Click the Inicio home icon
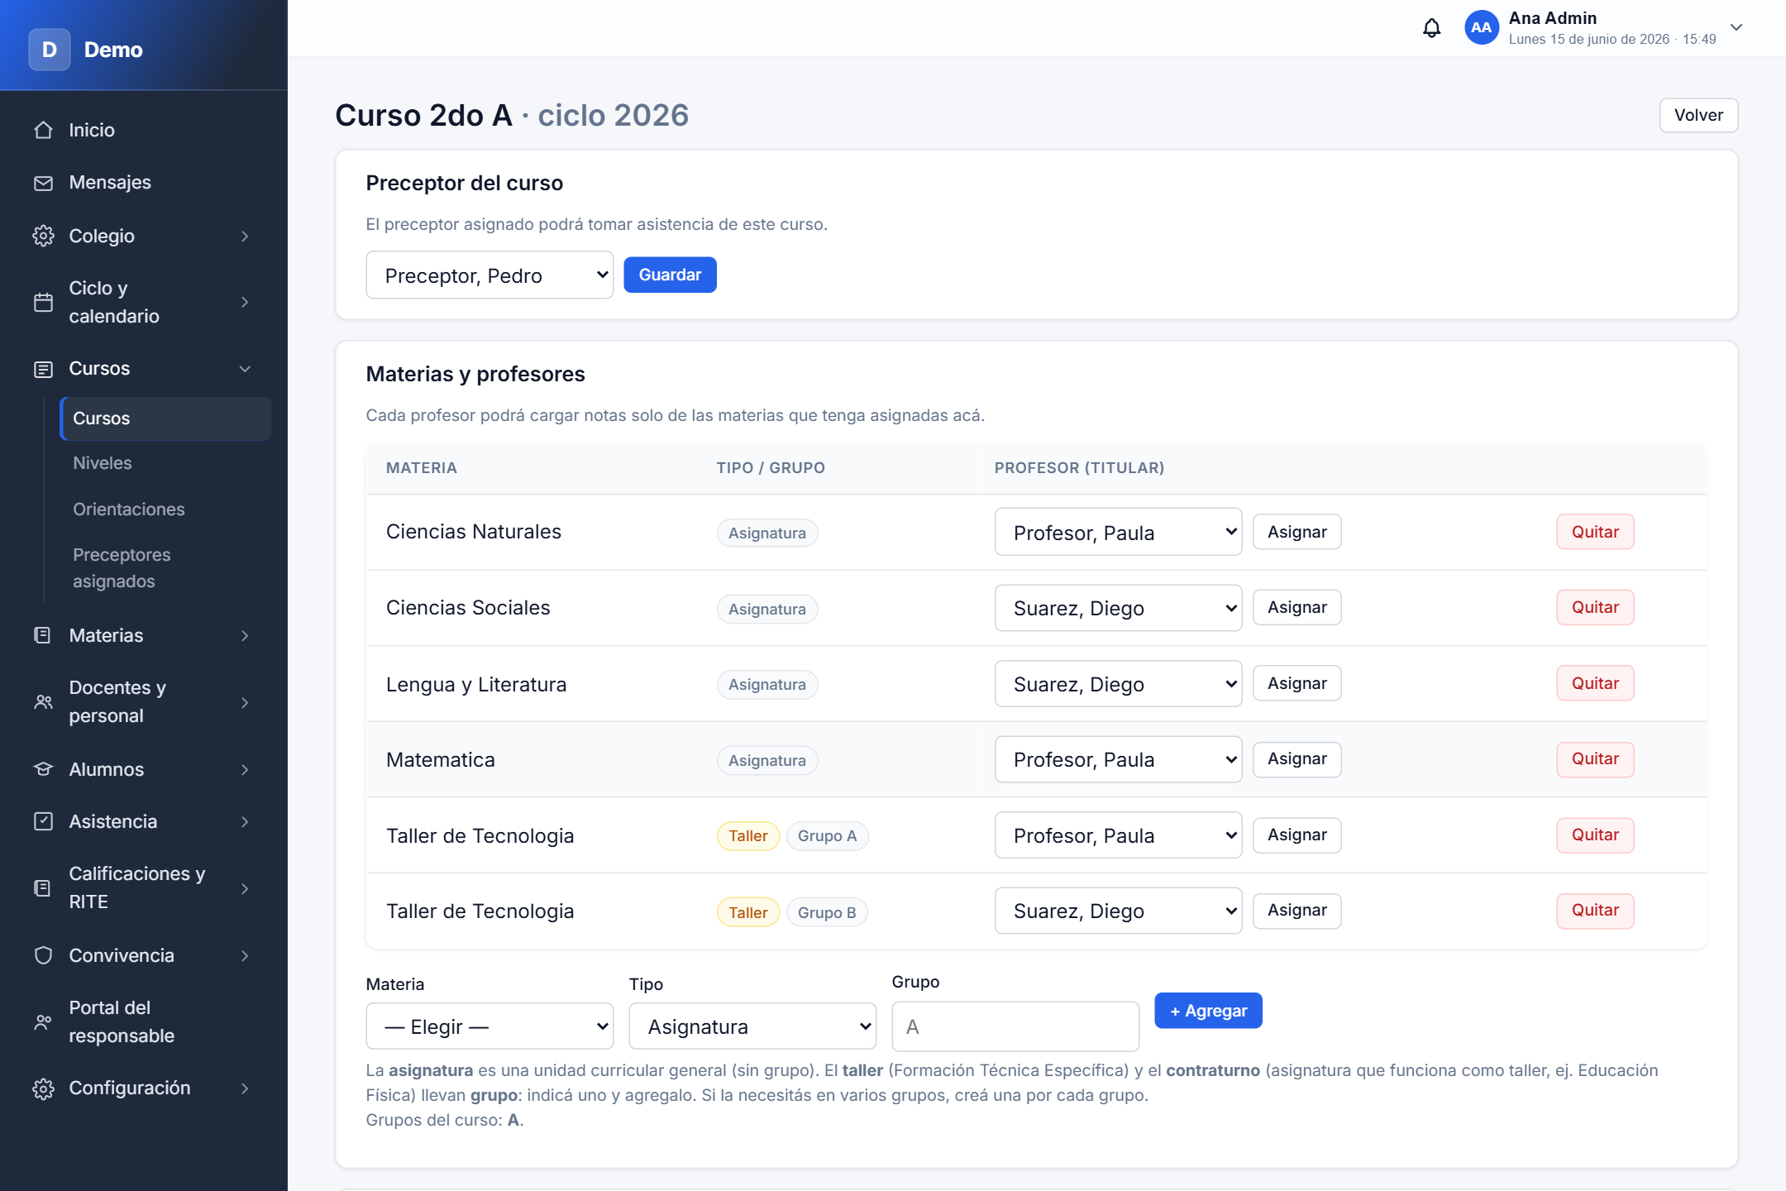Viewport: 1786px width, 1191px height. pyautogui.click(x=44, y=130)
